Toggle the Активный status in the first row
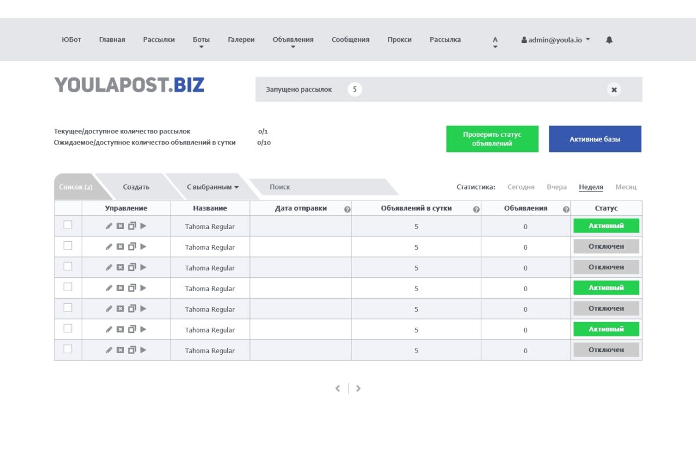696x464 pixels. coord(606,226)
